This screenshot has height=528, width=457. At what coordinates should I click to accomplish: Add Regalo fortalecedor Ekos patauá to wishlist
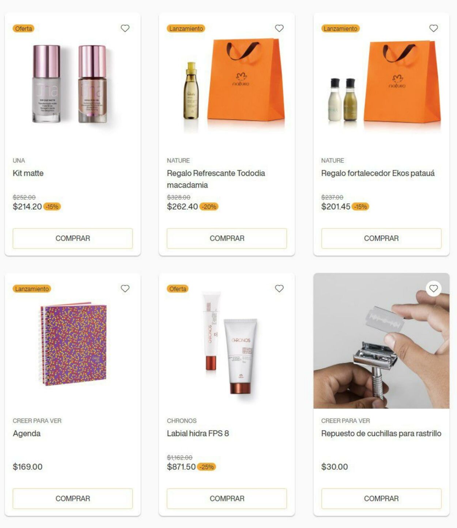[x=434, y=28]
